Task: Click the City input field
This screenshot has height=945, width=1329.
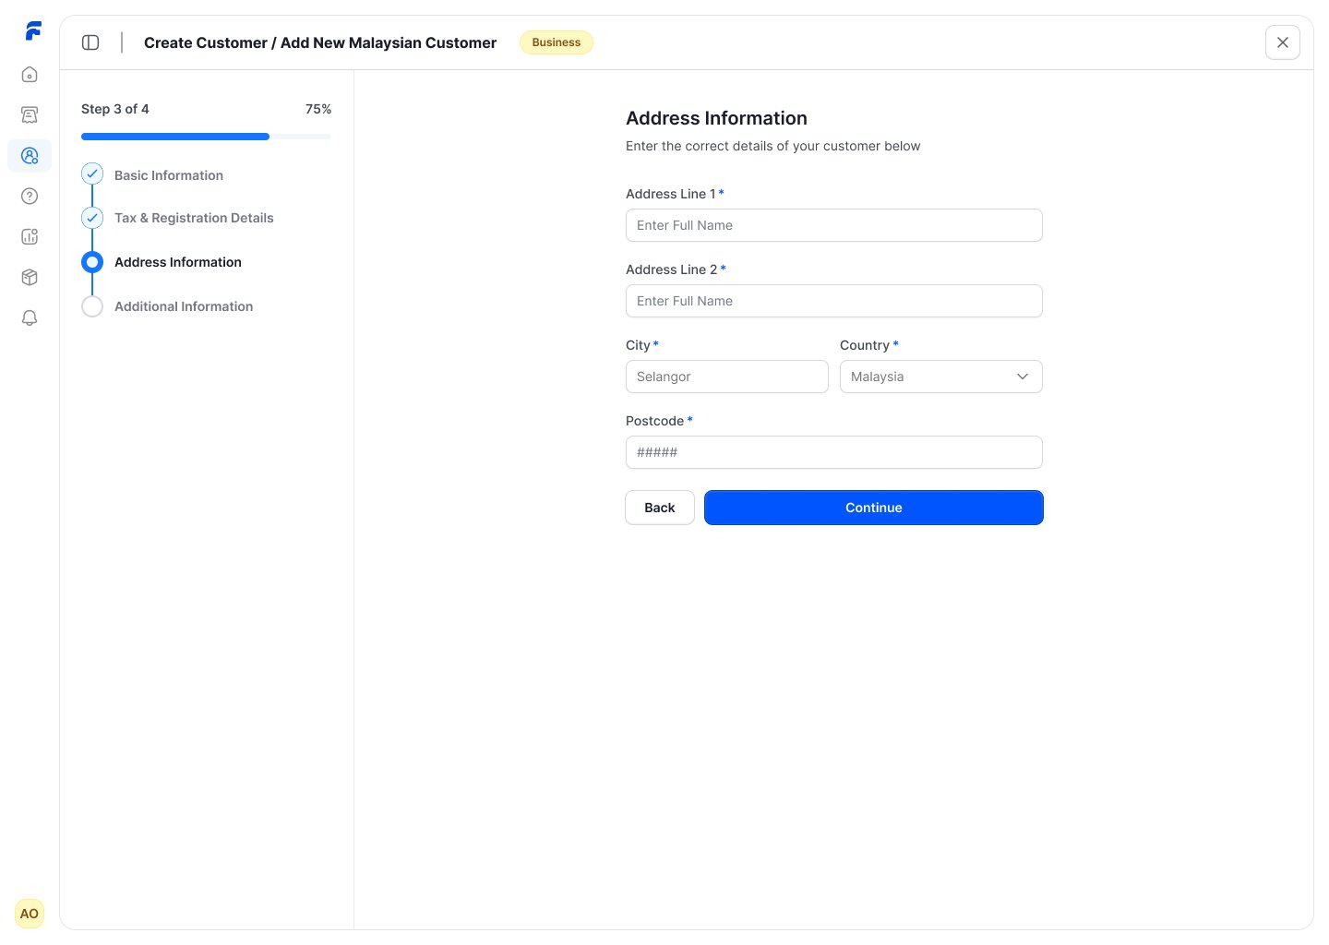Action: [x=727, y=377]
